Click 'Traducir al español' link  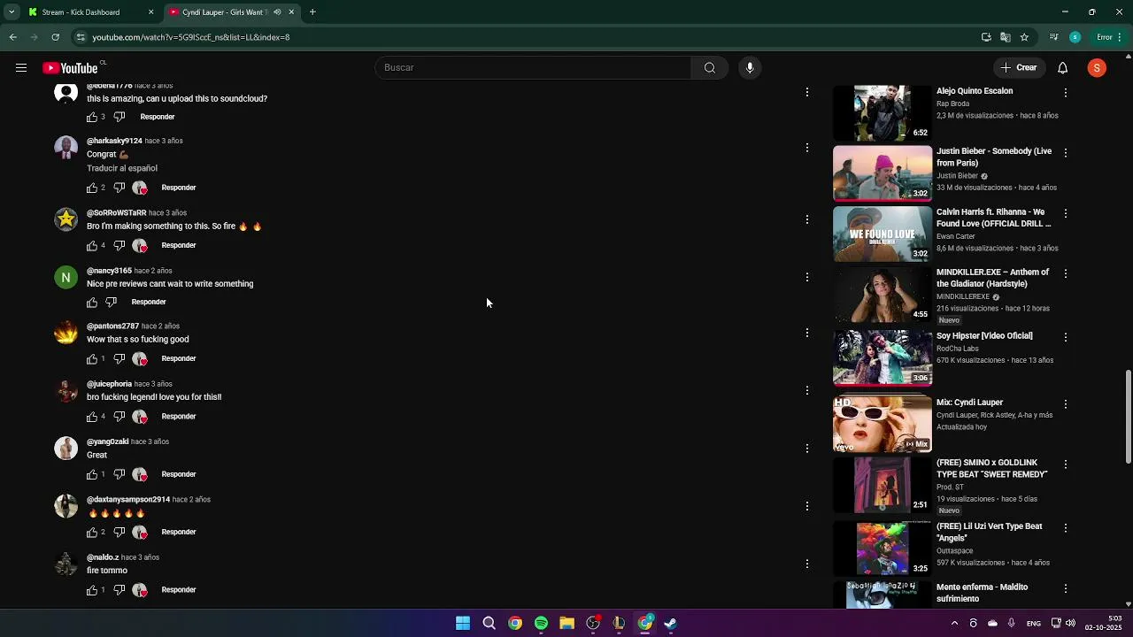click(122, 168)
